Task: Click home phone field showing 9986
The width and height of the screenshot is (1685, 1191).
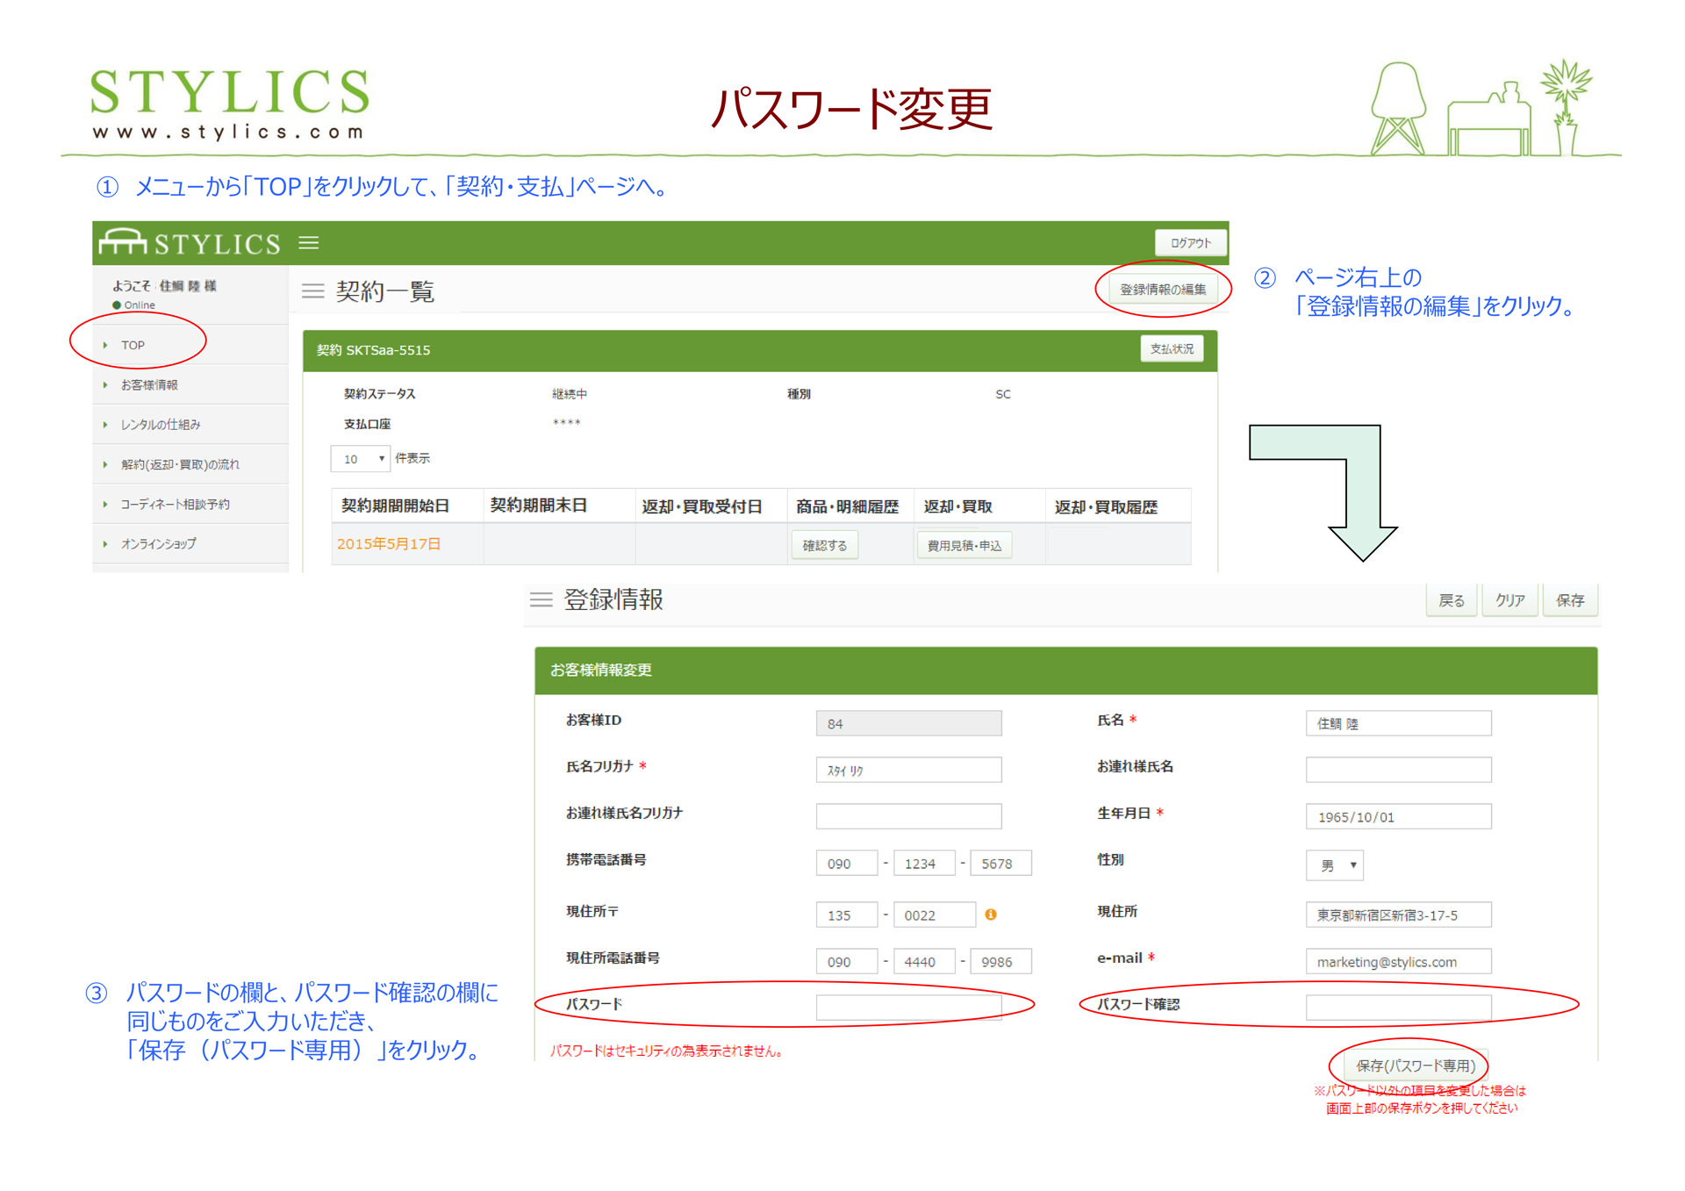Action: [1001, 961]
